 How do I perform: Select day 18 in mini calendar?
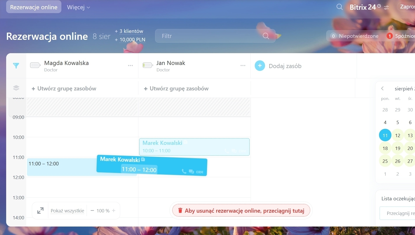[x=385, y=148]
